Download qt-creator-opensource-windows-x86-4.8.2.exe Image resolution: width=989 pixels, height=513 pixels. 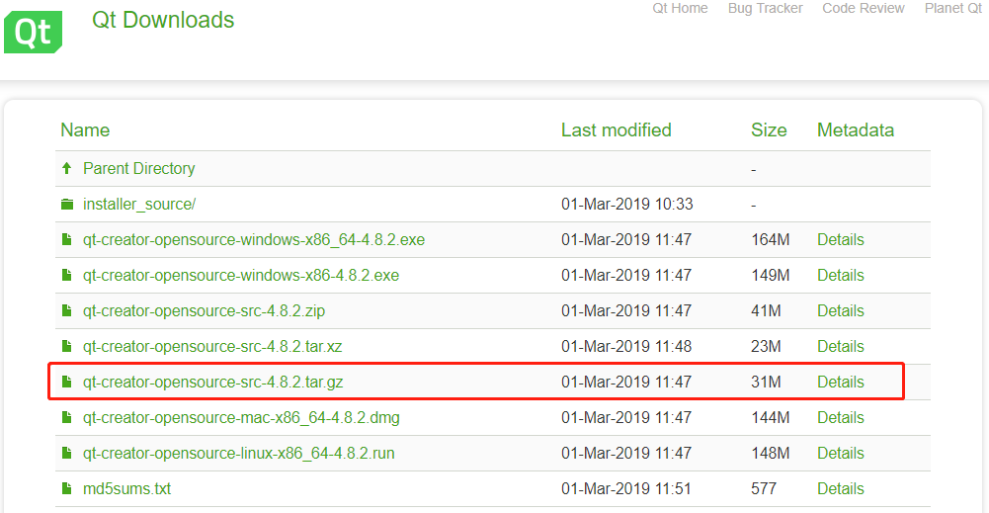pos(241,275)
